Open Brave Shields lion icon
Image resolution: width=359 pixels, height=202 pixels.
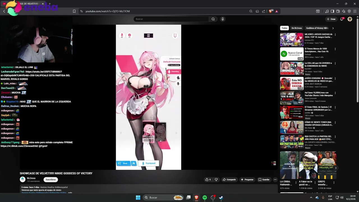click(270, 11)
